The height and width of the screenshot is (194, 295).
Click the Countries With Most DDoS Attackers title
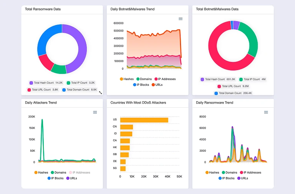tap(138, 102)
